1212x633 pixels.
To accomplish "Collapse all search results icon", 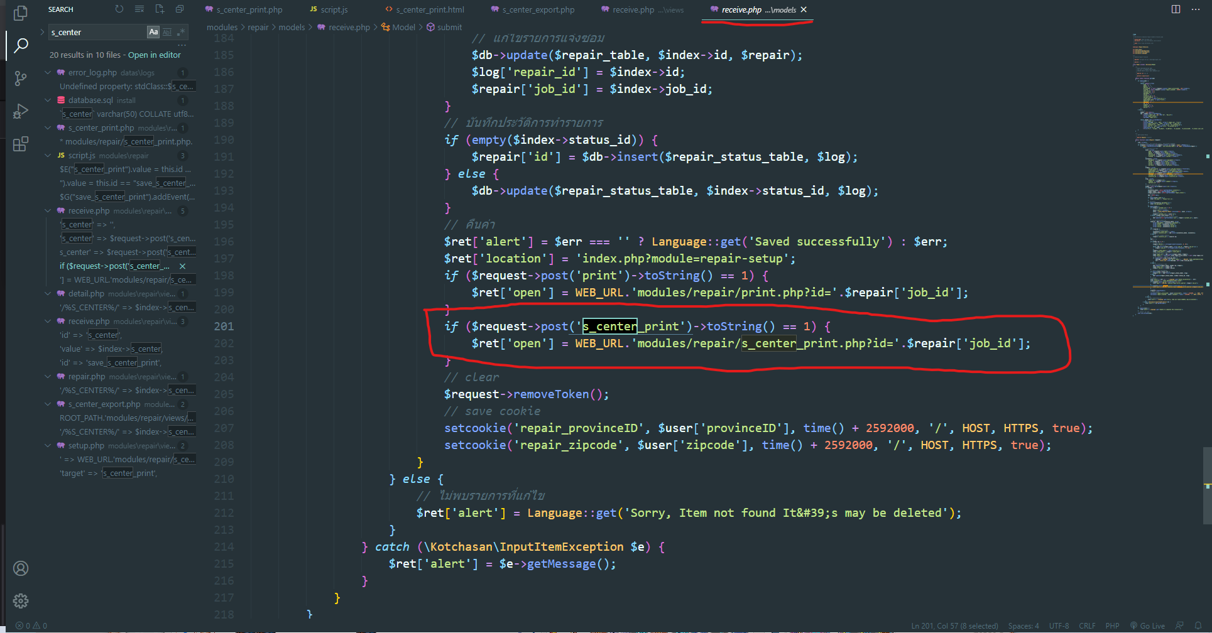I will [x=180, y=9].
